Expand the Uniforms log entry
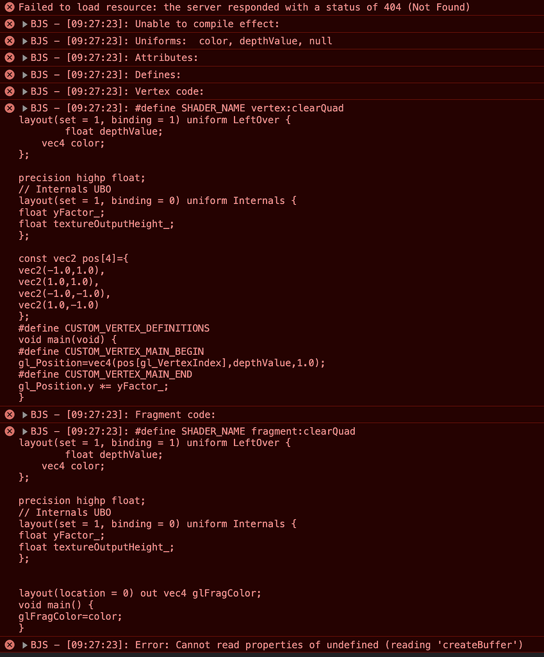 [x=25, y=41]
